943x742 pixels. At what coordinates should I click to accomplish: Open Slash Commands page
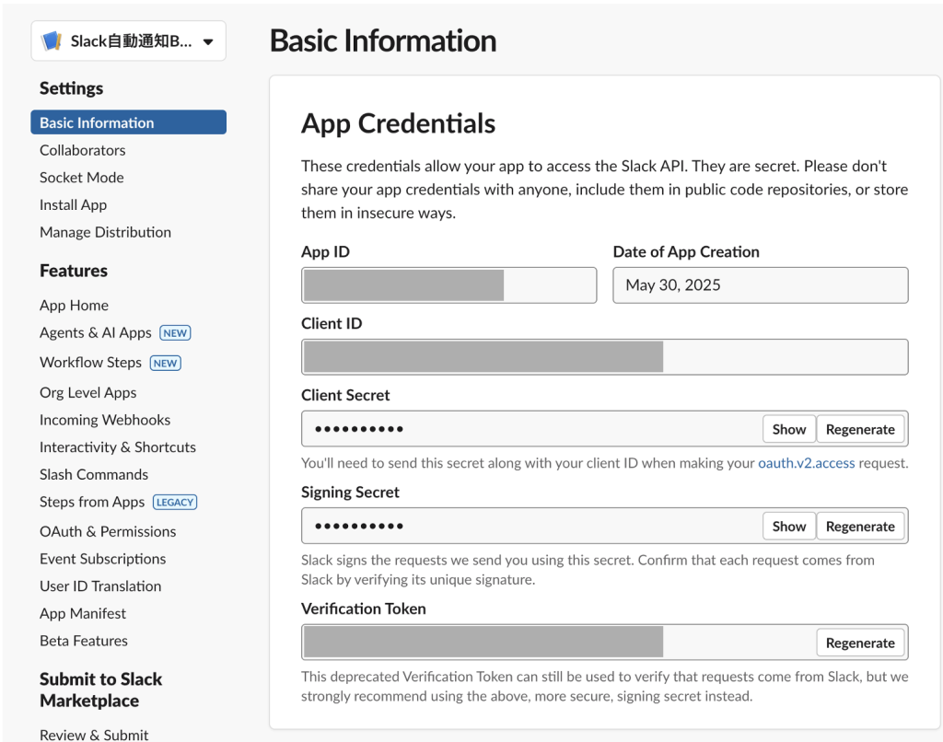click(x=94, y=474)
